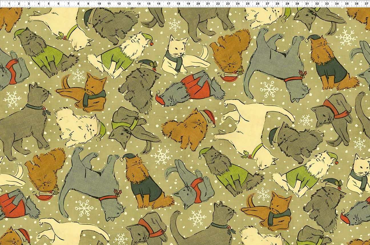
Task: Select the 18 mark on top ruler
Action: pos(178,4)
